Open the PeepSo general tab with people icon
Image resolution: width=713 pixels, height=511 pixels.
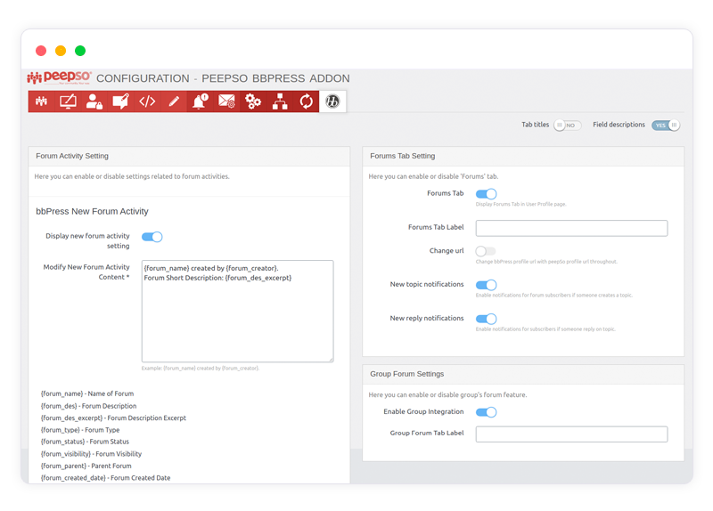(41, 101)
